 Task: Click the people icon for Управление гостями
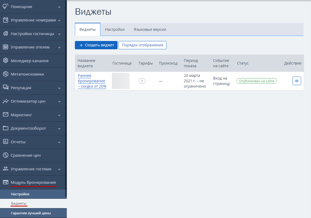click(x=6, y=169)
